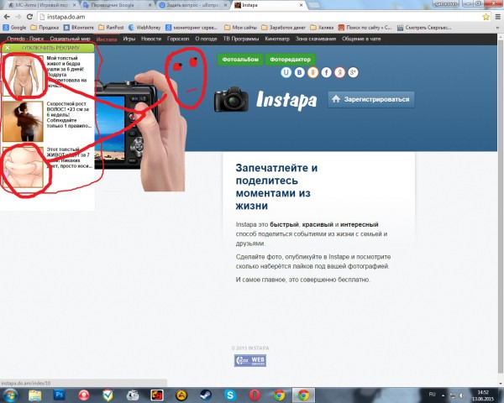This screenshot has height=403, width=504.
Task: Open Skype from taskbar
Action: click(x=230, y=395)
